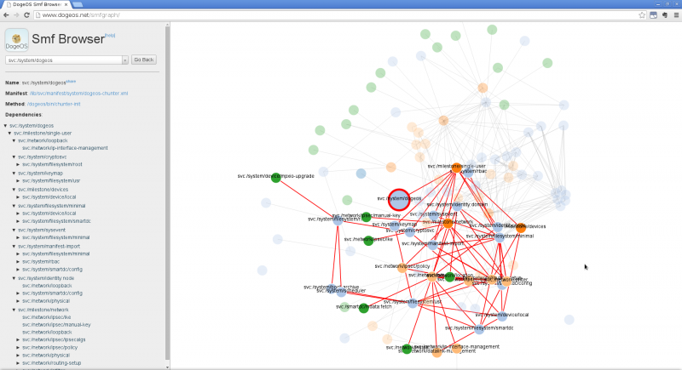This screenshot has height=370, width=682.
Task: Click the svc:/system/identity:domain blue node
Action: pos(457,207)
